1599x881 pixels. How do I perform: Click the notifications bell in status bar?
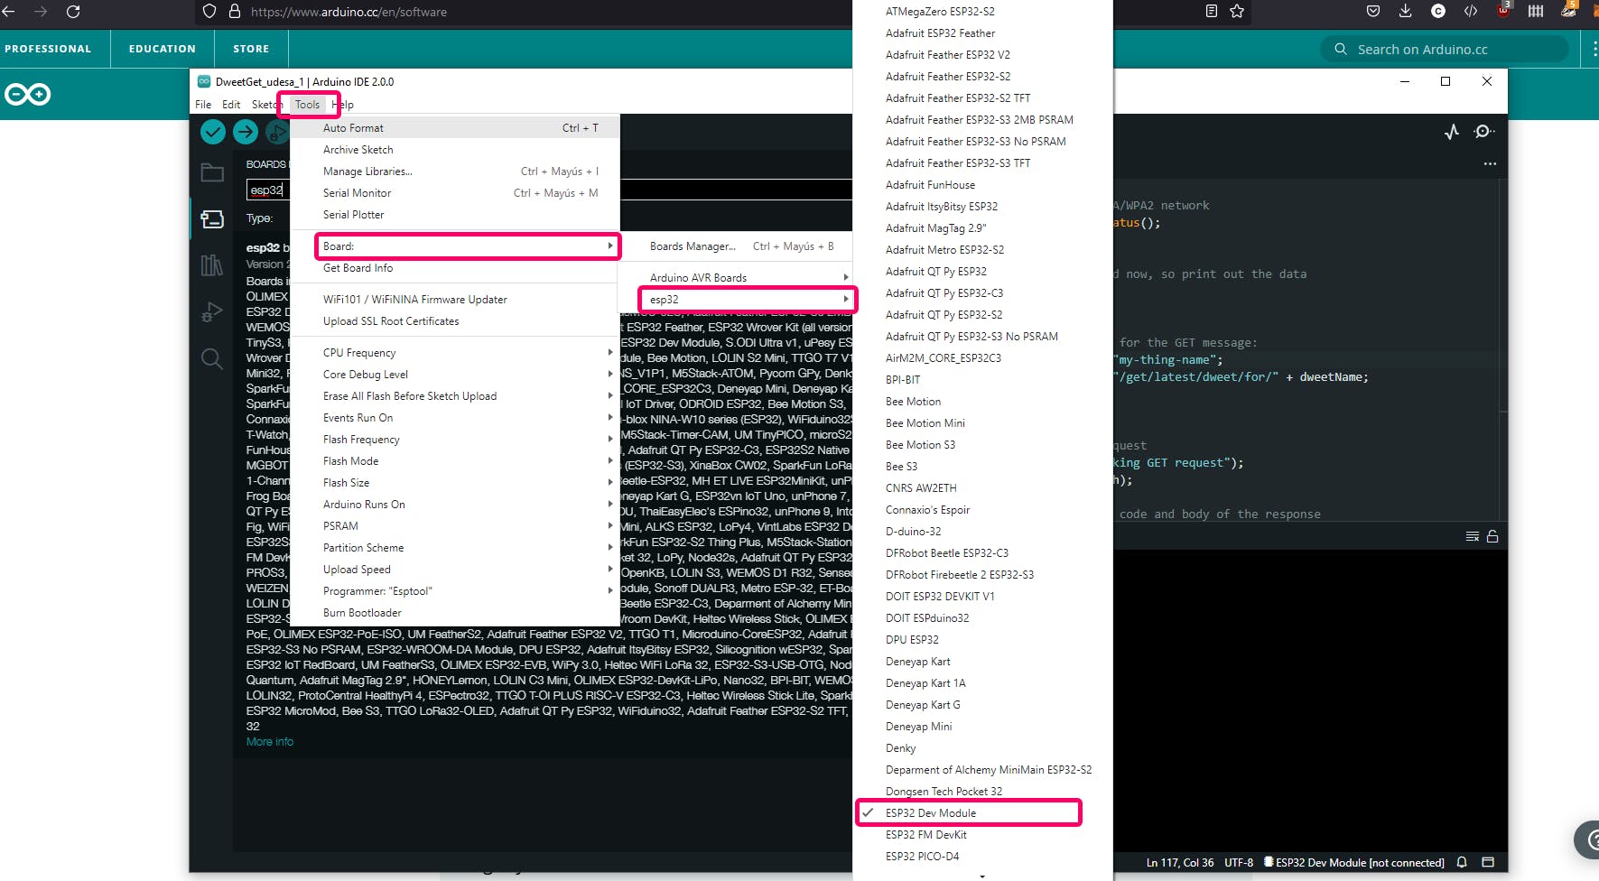(x=1462, y=862)
